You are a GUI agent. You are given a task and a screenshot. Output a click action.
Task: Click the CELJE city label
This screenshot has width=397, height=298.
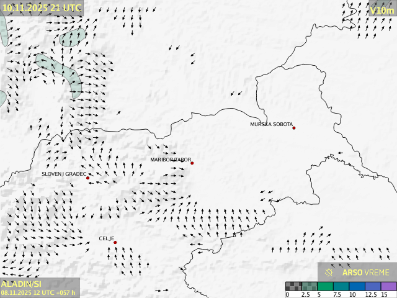pos(106,239)
